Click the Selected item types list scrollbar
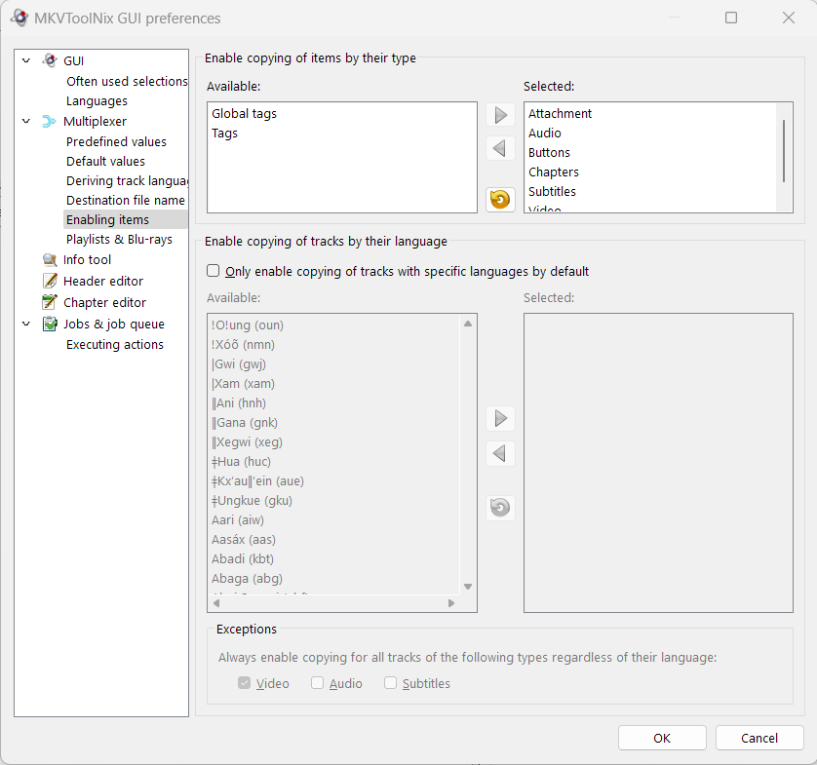Viewport: 817px width, 765px height. click(784, 151)
